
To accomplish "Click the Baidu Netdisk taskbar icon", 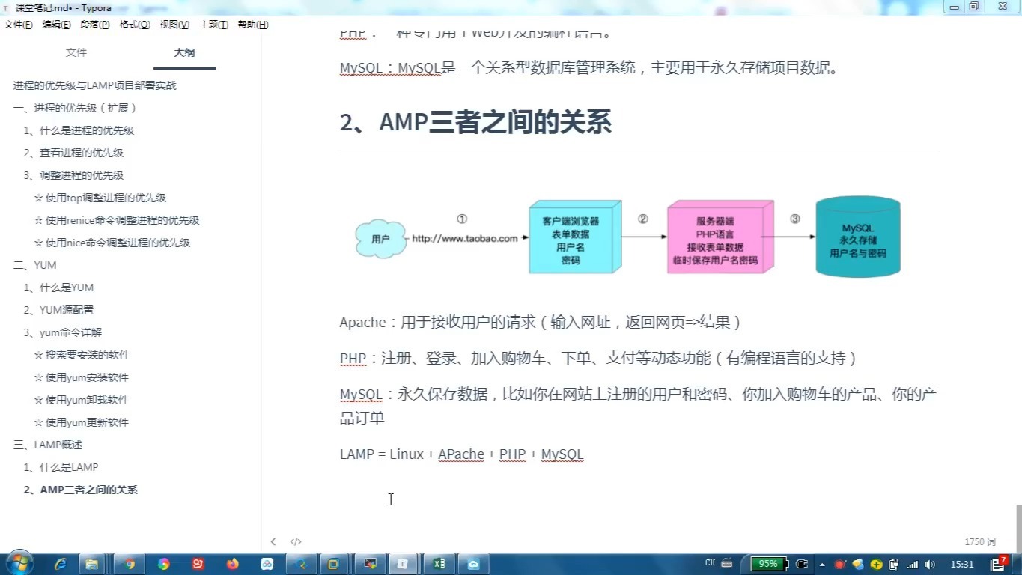I will tap(267, 564).
